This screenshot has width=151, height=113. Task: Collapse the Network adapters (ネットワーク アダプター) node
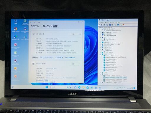[x=101, y=54]
